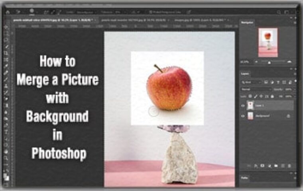Open the Paths panel menu
The width and height of the screenshot is (303, 191).
coord(295,178)
